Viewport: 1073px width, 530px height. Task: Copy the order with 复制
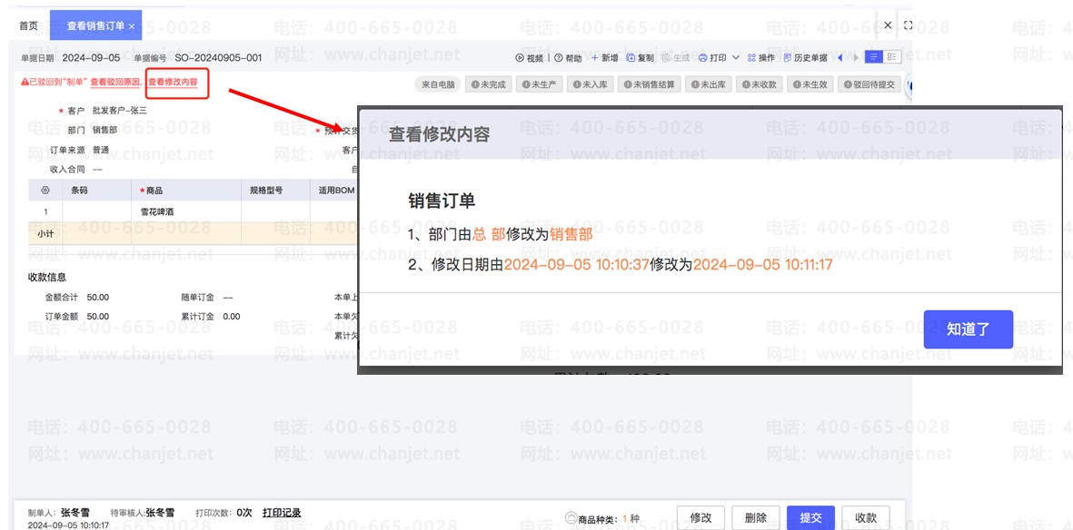[641, 58]
